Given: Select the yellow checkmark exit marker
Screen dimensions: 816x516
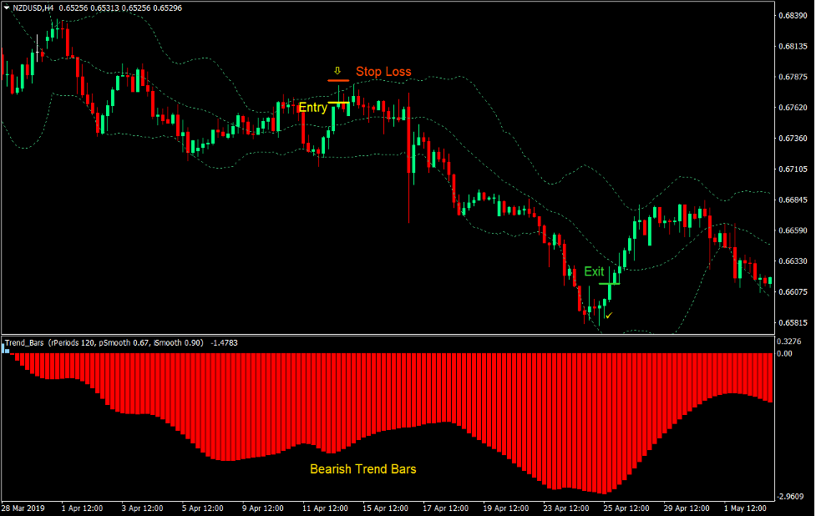Looking at the screenshot, I should tap(609, 316).
